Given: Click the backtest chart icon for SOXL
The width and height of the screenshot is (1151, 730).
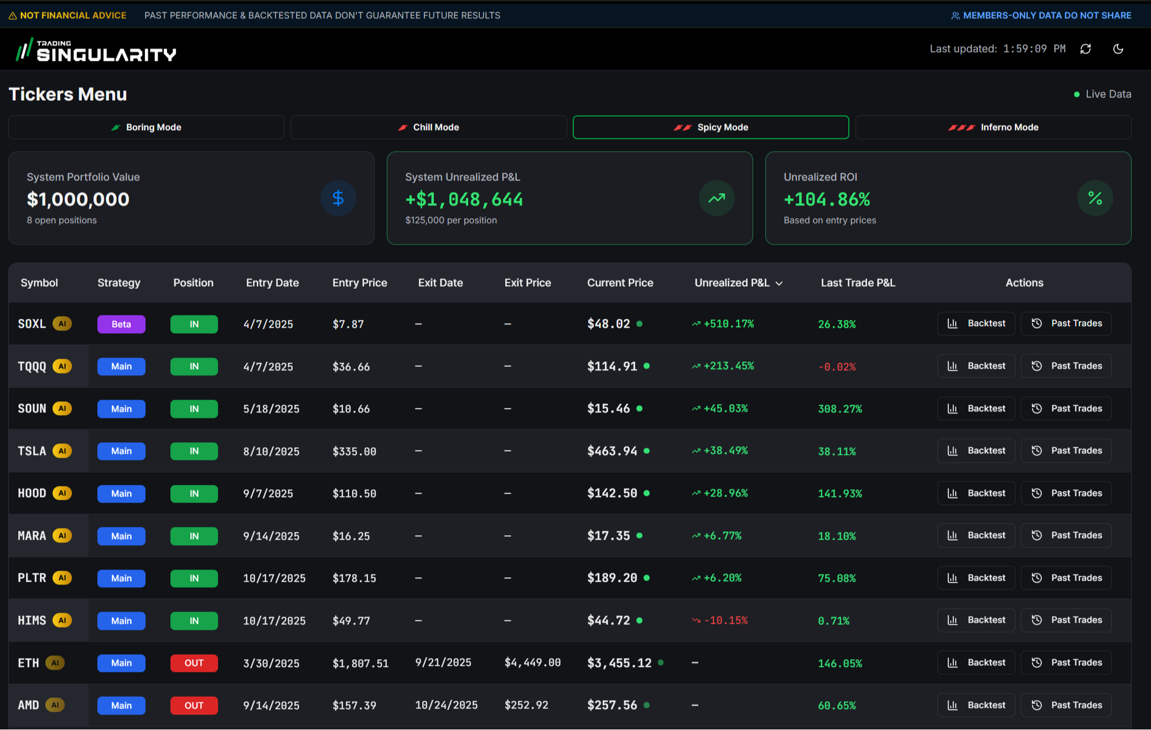Looking at the screenshot, I should 953,323.
